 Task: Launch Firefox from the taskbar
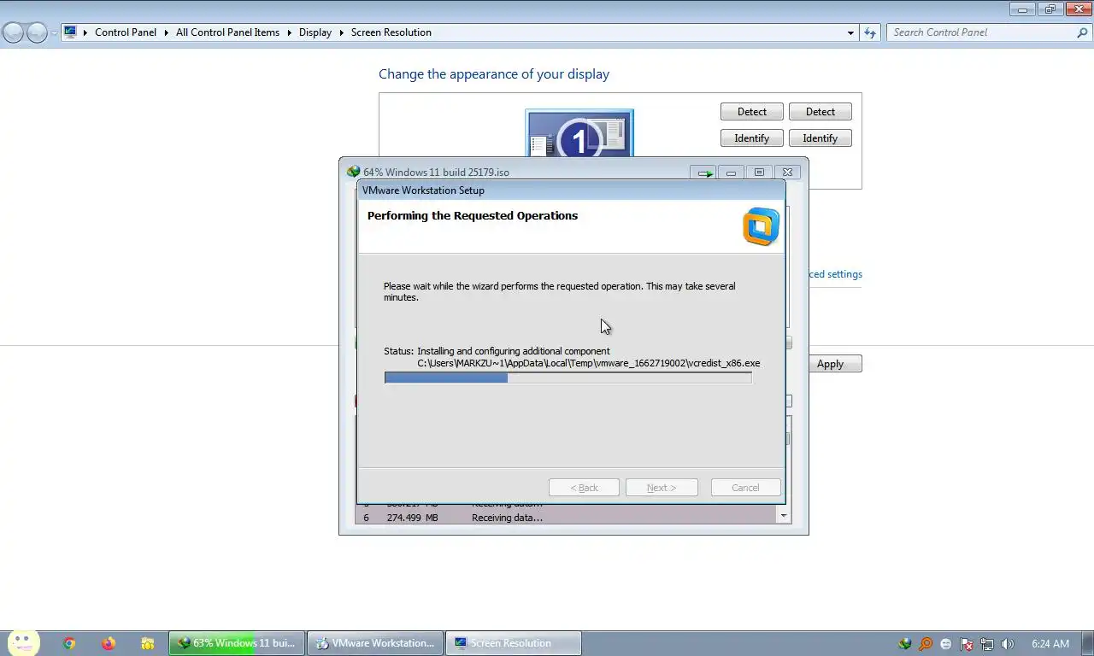[109, 643]
